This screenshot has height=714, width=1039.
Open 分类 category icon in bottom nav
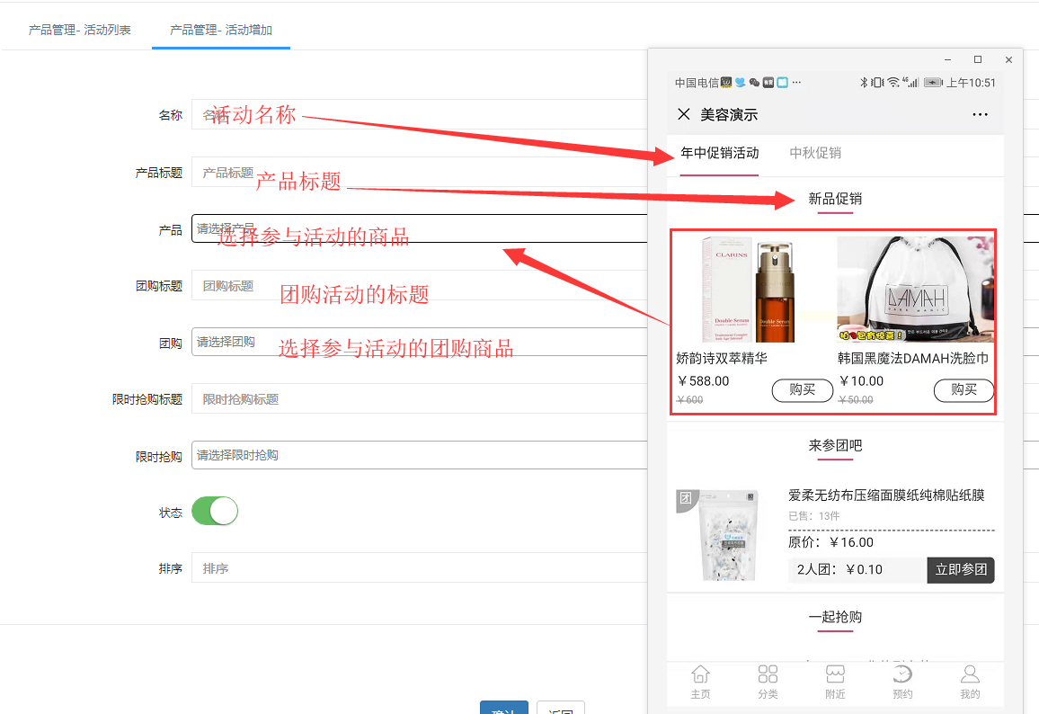768,682
